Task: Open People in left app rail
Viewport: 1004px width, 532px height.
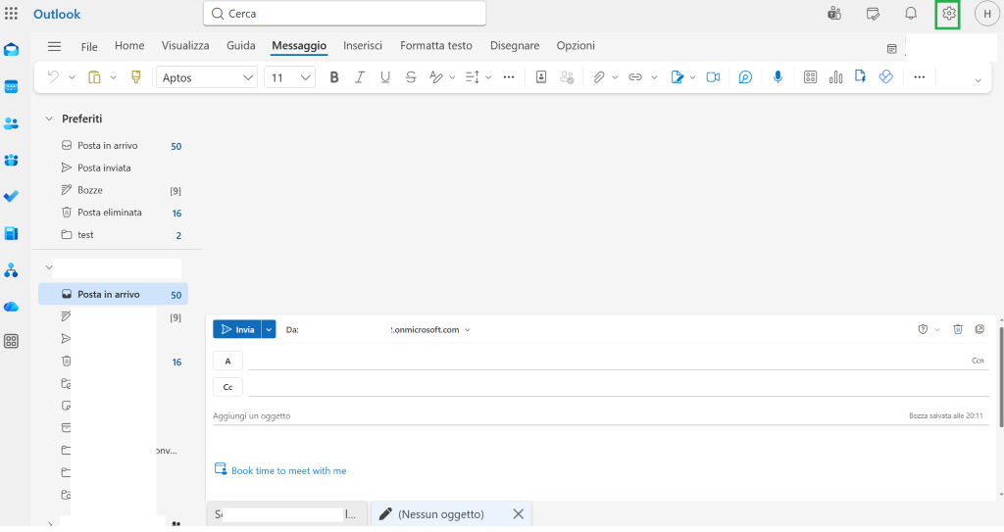Action: [x=11, y=123]
